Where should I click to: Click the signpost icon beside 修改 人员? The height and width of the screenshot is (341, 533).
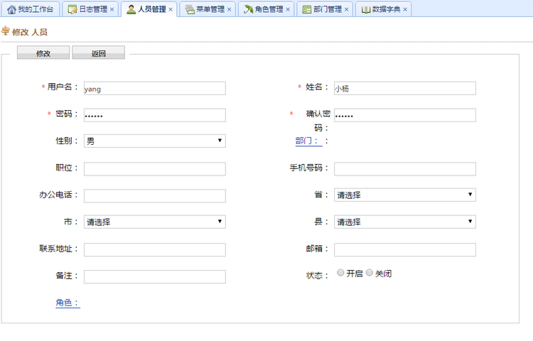point(6,31)
